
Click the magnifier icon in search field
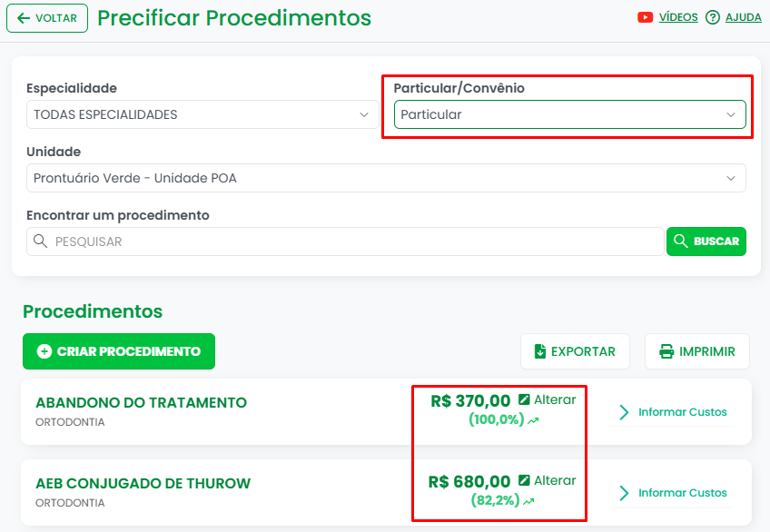(x=40, y=241)
